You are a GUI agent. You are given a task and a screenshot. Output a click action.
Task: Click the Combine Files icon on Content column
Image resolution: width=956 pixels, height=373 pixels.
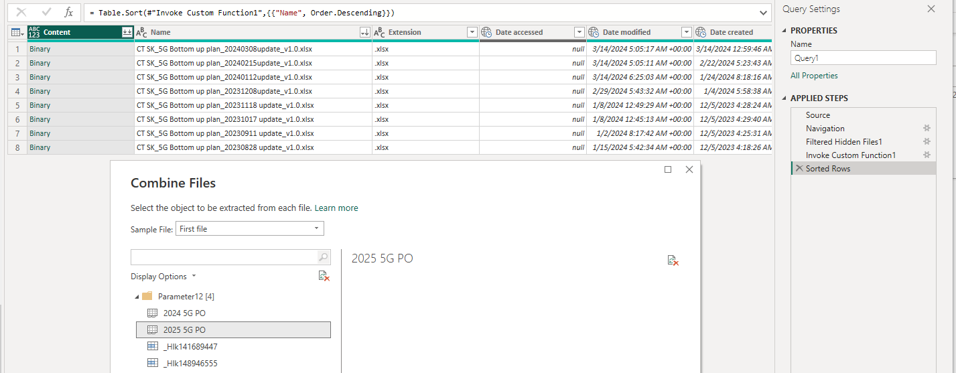127,32
